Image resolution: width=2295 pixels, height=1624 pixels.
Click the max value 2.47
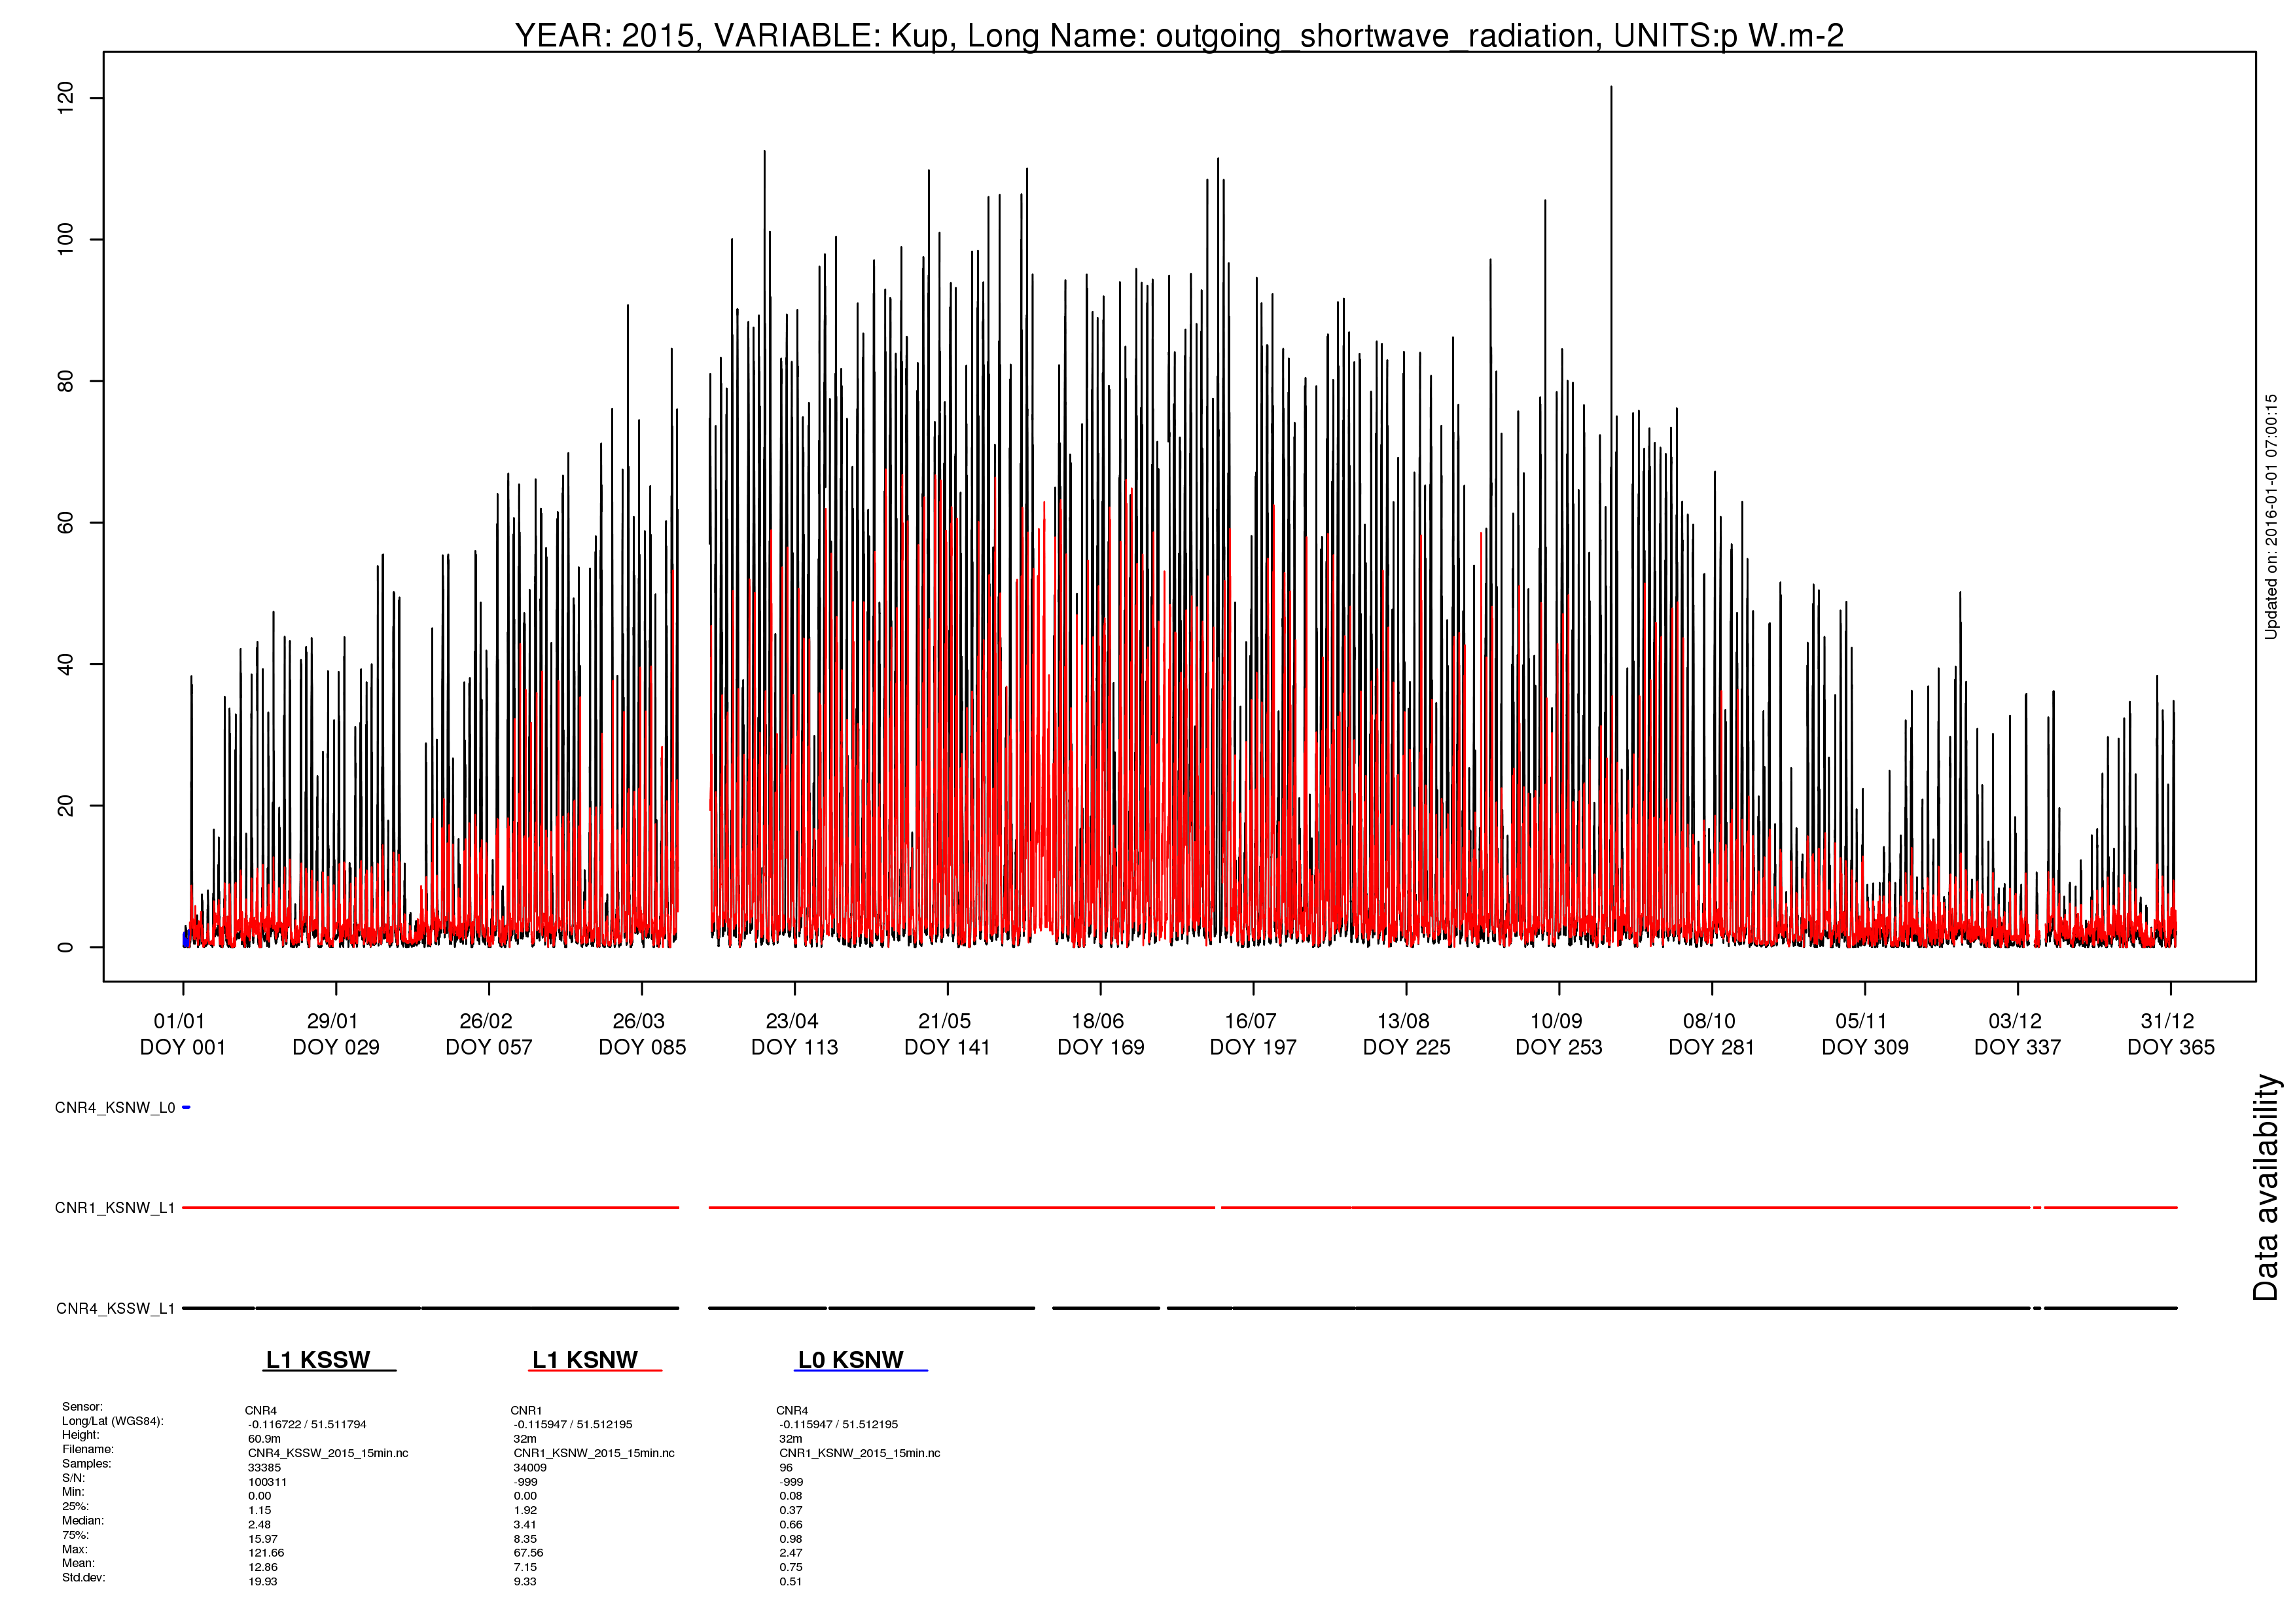pyautogui.click(x=791, y=1553)
